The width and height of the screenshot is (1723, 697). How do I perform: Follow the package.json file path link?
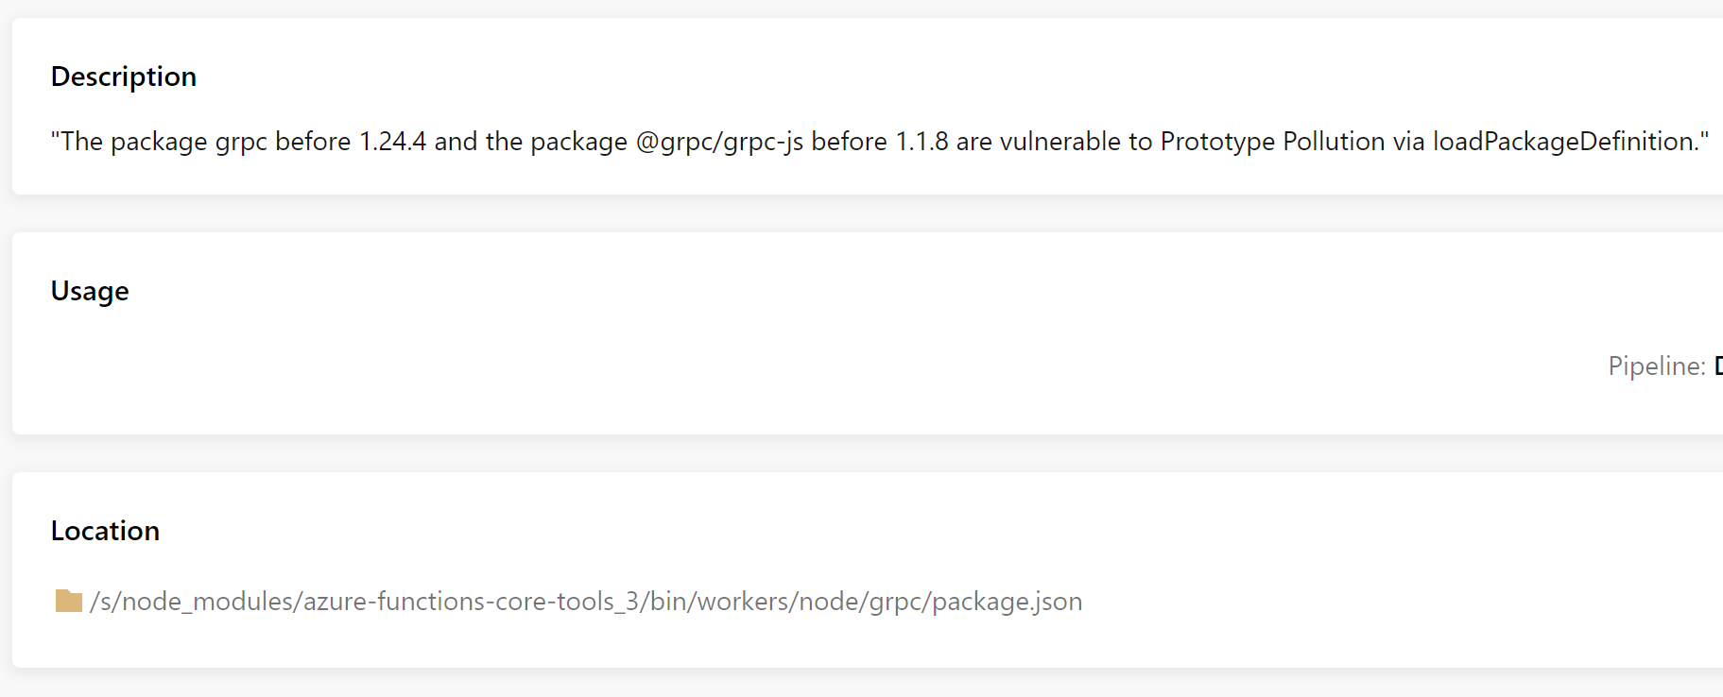(586, 601)
